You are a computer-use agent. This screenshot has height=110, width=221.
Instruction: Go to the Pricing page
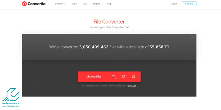[x=97, y=4]
